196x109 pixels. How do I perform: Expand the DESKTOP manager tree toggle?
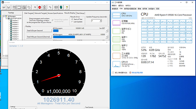(x=6, y=19)
